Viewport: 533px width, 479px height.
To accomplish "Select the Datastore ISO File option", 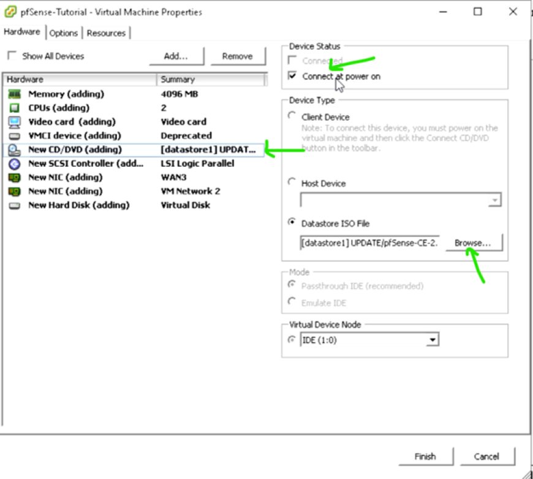I will 292,222.
